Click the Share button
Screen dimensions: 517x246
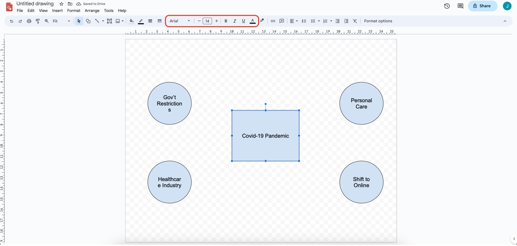click(482, 6)
